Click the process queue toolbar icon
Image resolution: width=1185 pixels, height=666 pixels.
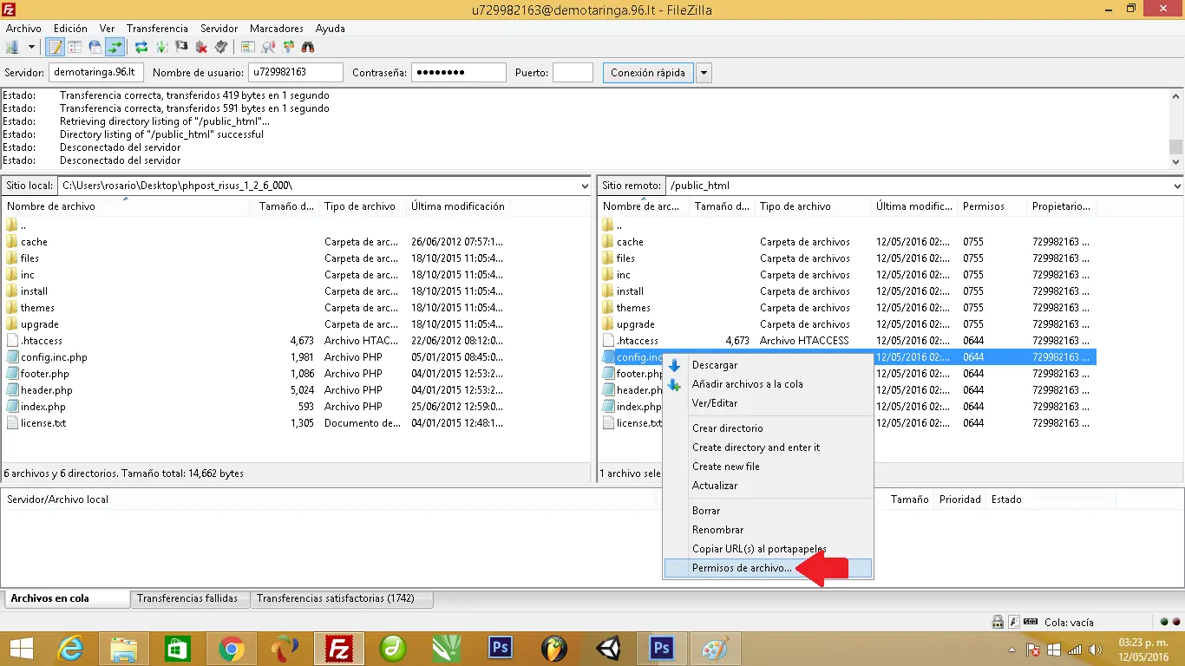pos(161,47)
